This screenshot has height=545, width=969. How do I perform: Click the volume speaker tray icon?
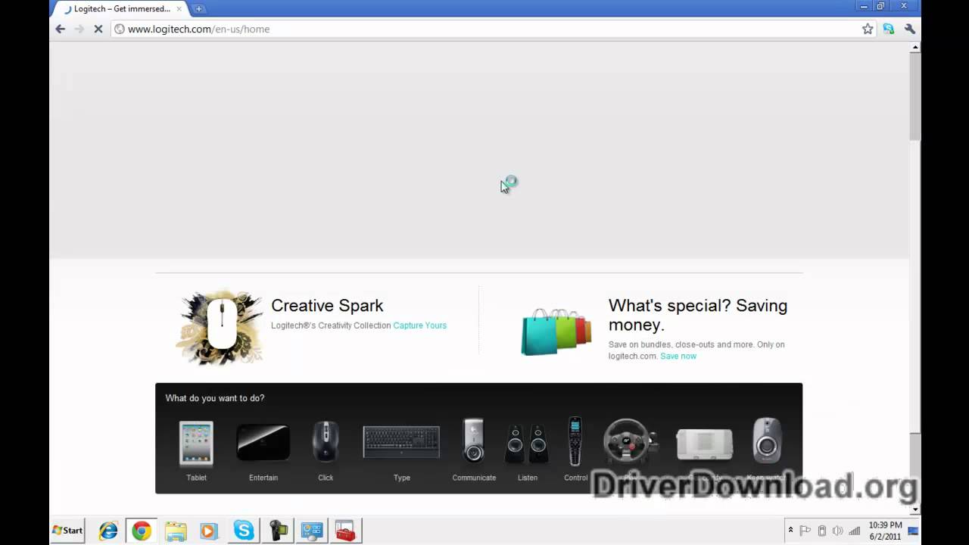coord(838,531)
